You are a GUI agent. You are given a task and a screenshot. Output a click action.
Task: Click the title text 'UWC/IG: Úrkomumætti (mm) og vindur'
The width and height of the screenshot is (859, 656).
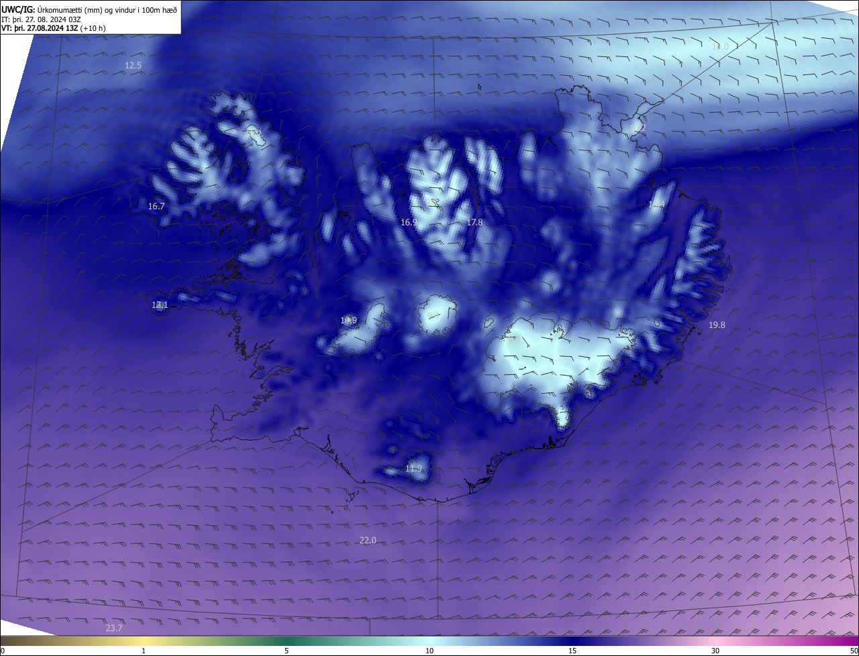pos(70,9)
